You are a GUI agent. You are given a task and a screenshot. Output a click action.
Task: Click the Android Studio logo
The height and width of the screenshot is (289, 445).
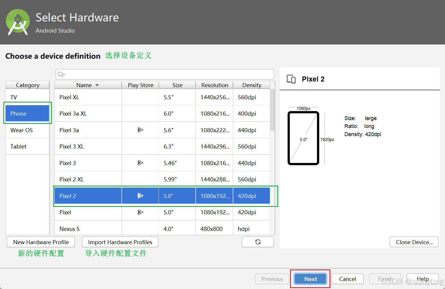pyautogui.click(x=18, y=22)
